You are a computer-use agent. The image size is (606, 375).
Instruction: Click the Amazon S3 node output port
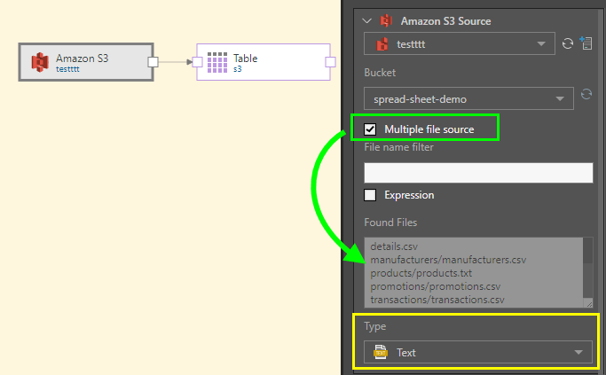(153, 62)
